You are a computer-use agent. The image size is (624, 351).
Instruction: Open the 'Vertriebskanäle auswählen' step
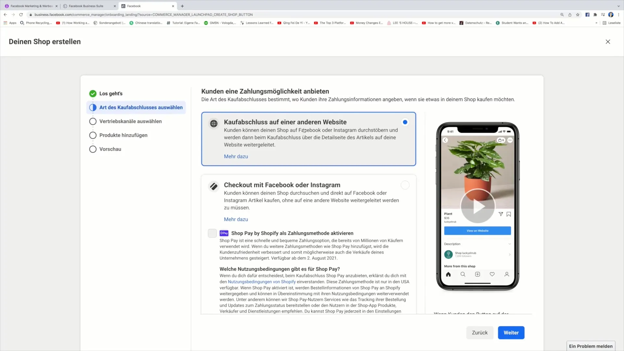pyautogui.click(x=130, y=121)
